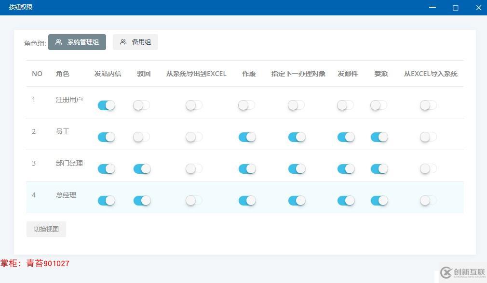The width and height of the screenshot is (487, 283).
Task: Enable 指定下一办理对象 for 注册用户
Action: pyautogui.click(x=297, y=105)
